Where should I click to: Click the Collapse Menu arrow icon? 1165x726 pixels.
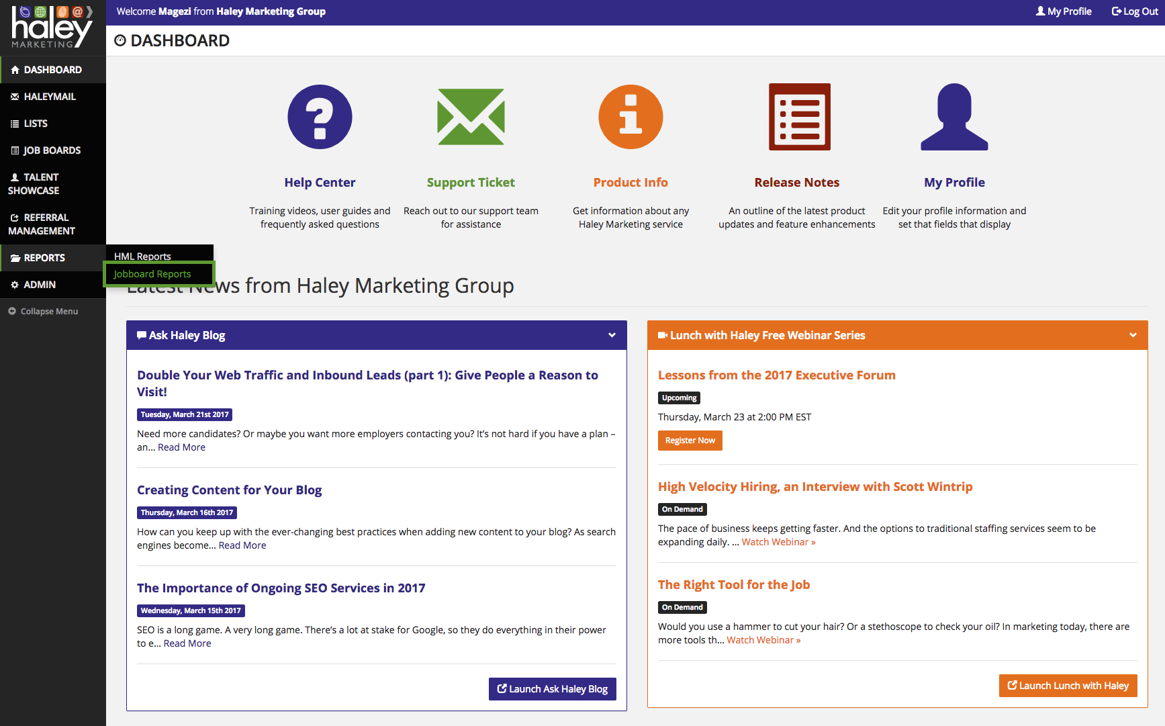12,311
